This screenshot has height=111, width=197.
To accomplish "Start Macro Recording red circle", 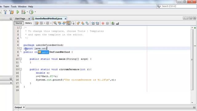I will coord(103,23).
